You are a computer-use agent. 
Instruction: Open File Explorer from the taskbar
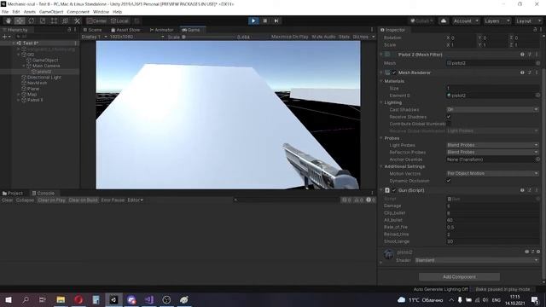(61, 299)
